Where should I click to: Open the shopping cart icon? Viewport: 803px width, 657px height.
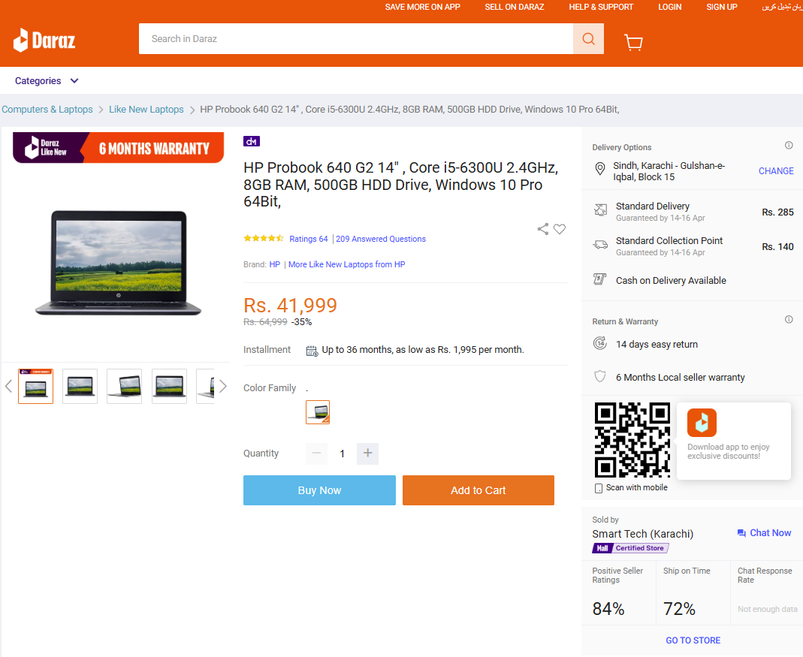633,42
